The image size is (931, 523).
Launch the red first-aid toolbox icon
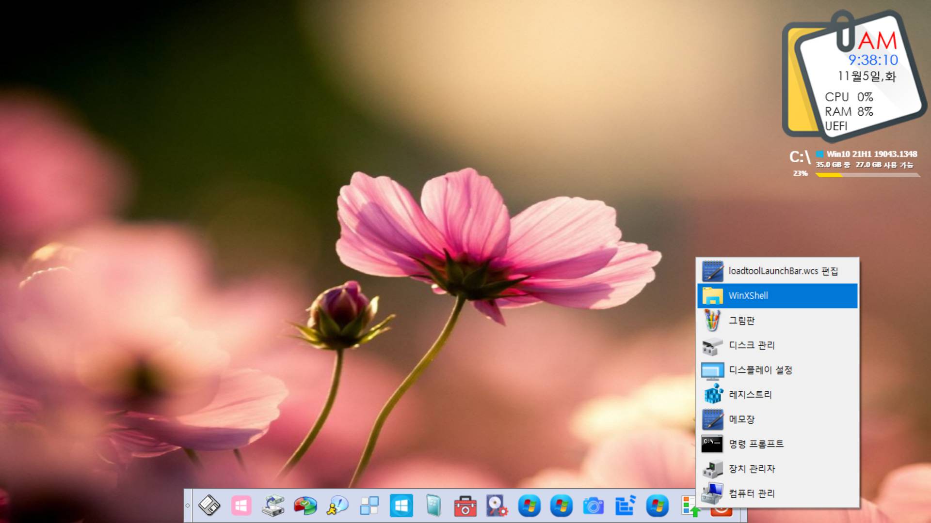(465, 506)
